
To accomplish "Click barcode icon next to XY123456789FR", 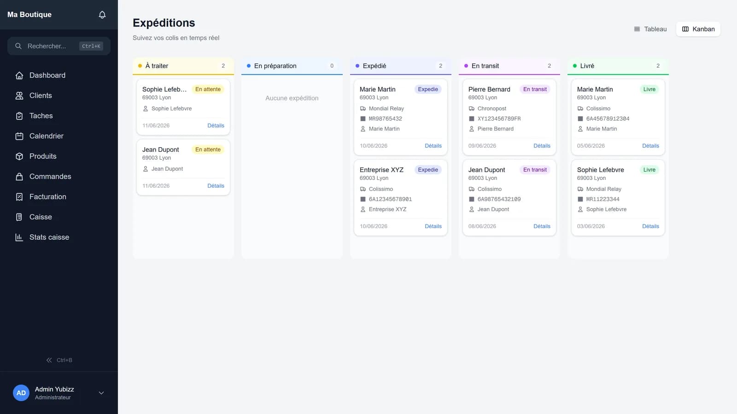I will click(472, 119).
